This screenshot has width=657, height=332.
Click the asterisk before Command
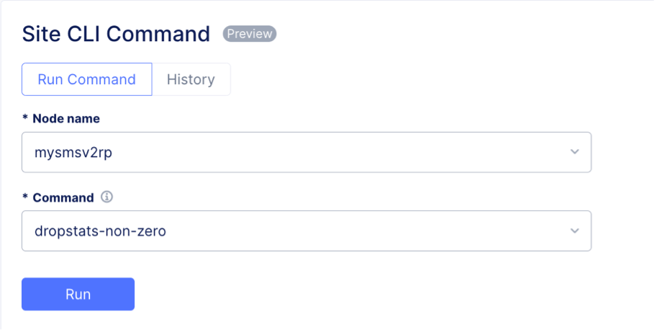point(25,197)
